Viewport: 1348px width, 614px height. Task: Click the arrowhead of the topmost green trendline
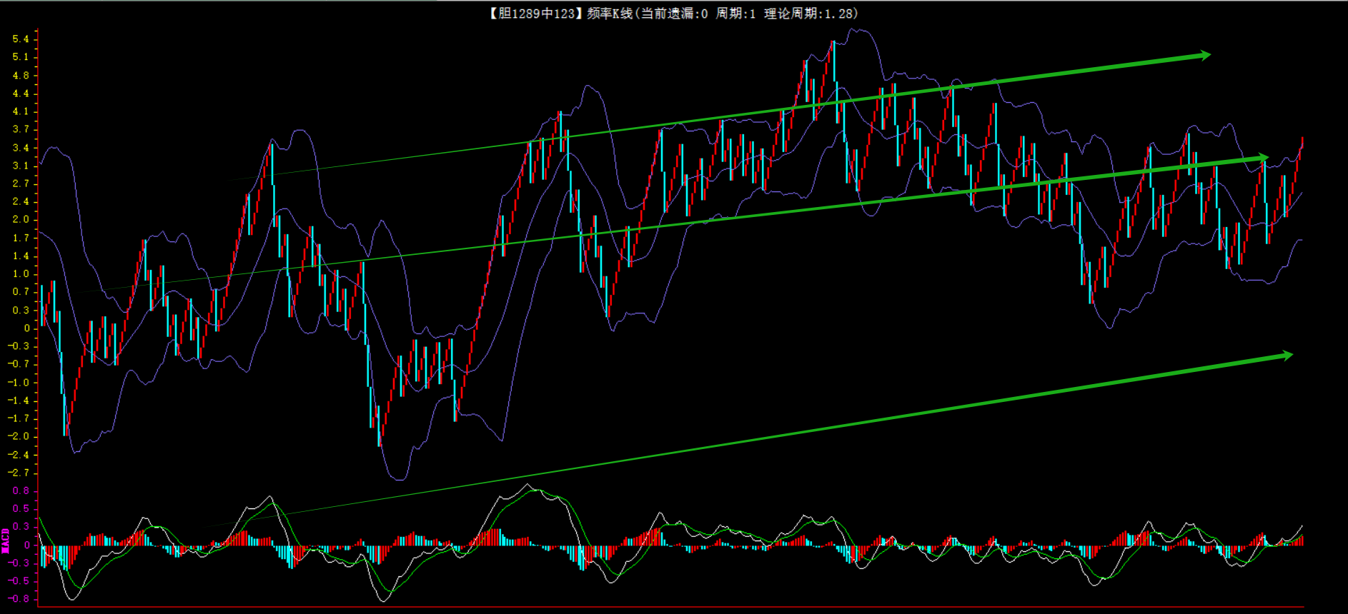click(1205, 55)
